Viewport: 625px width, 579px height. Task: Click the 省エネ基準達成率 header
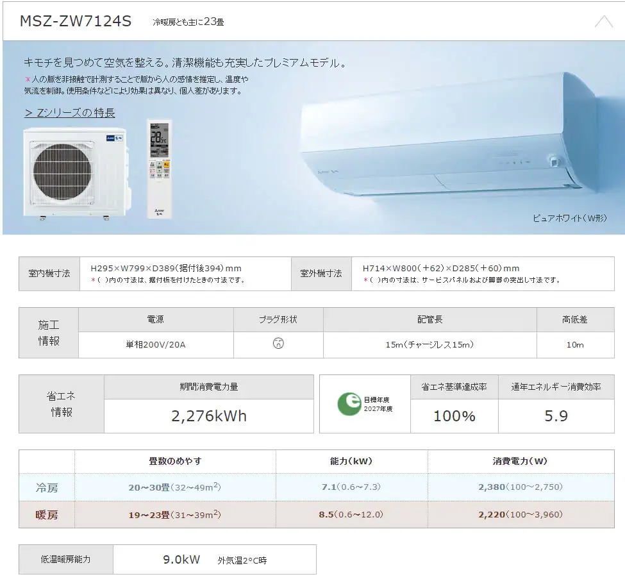coord(454,387)
